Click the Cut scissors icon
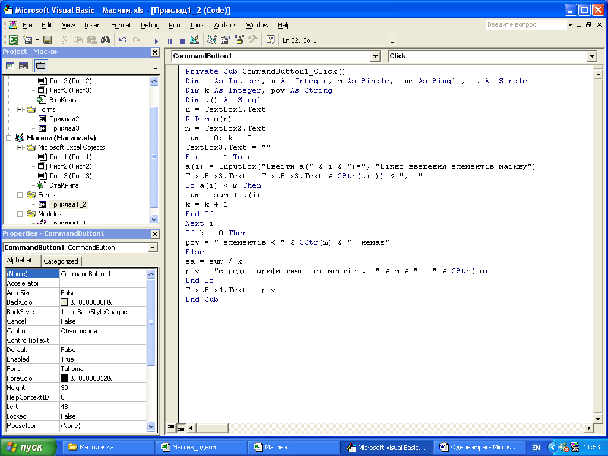The image size is (608, 456). pyautogui.click(x=64, y=40)
